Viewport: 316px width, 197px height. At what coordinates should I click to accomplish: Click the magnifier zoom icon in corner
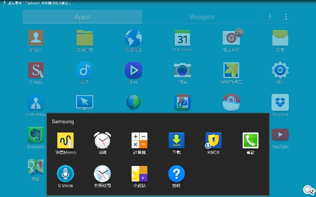coord(309,191)
